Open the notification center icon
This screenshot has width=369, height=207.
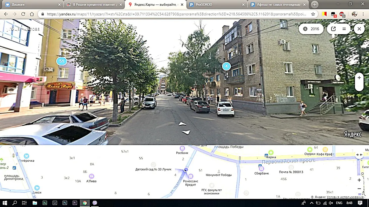(x=360, y=203)
